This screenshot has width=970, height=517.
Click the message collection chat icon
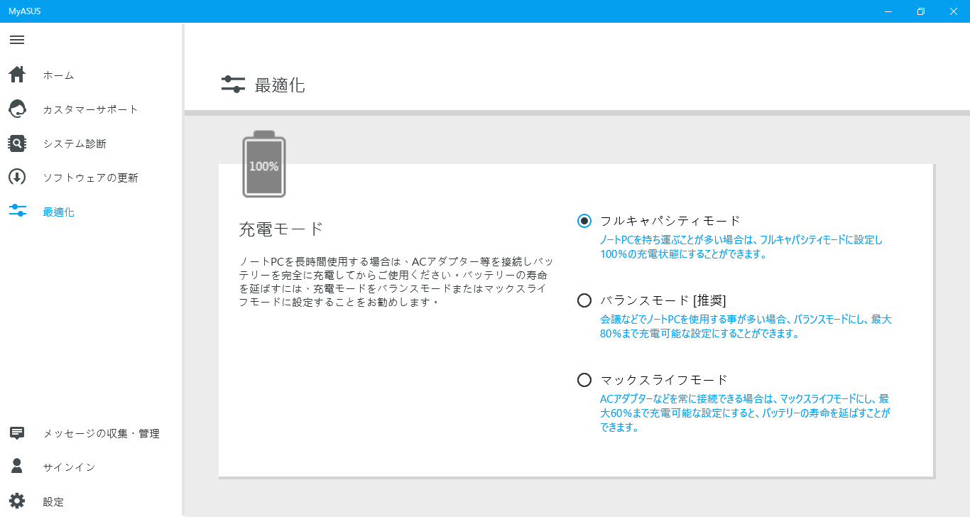16,432
